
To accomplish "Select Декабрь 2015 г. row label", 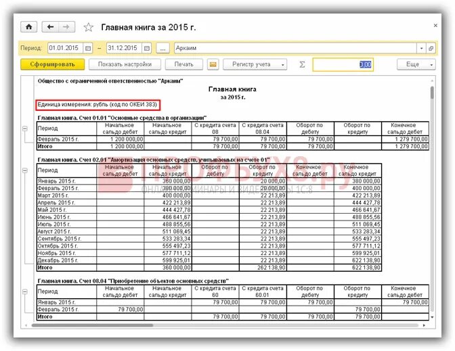I will [66, 260].
